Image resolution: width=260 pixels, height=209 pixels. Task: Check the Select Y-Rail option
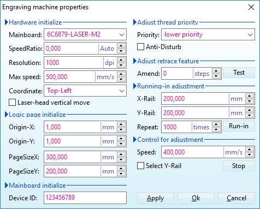(x=140, y=166)
